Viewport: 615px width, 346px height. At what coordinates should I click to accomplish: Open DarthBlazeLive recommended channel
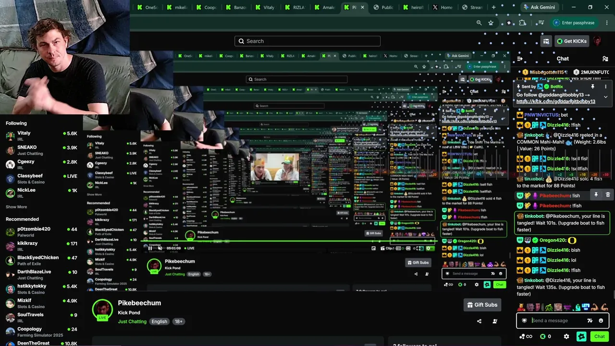point(41,275)
